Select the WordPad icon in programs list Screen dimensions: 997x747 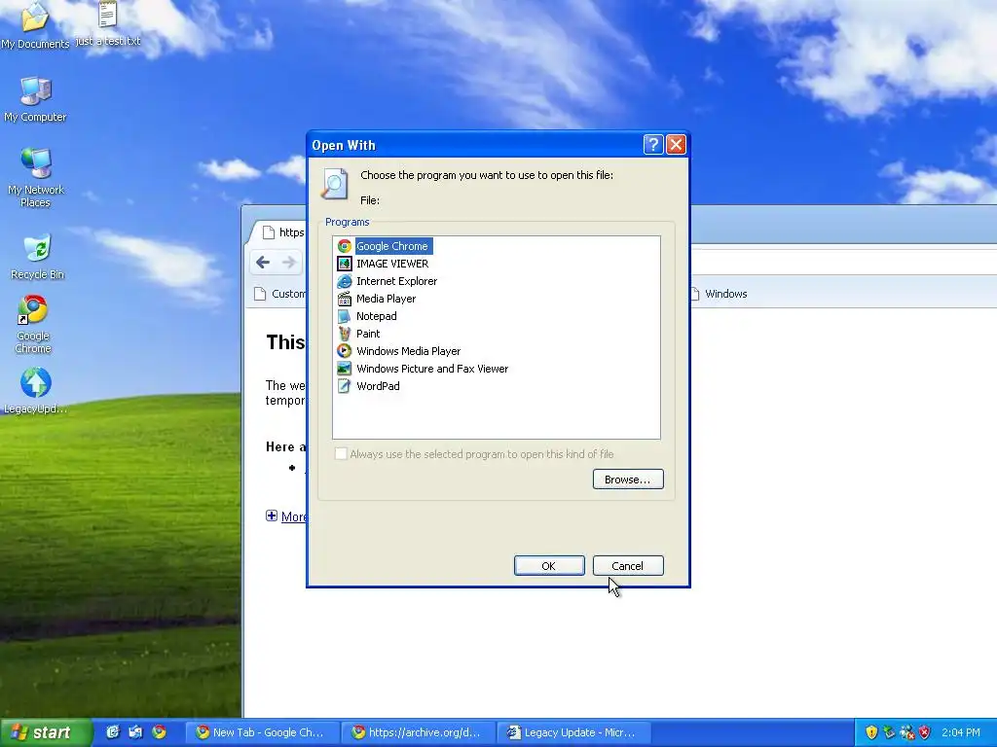tap(345, 386)
